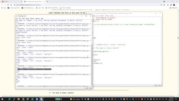Viewport: 179px width, 101px height.
Task: Click the sleep(.5) line in editor
Action: [x=98, y=63]
